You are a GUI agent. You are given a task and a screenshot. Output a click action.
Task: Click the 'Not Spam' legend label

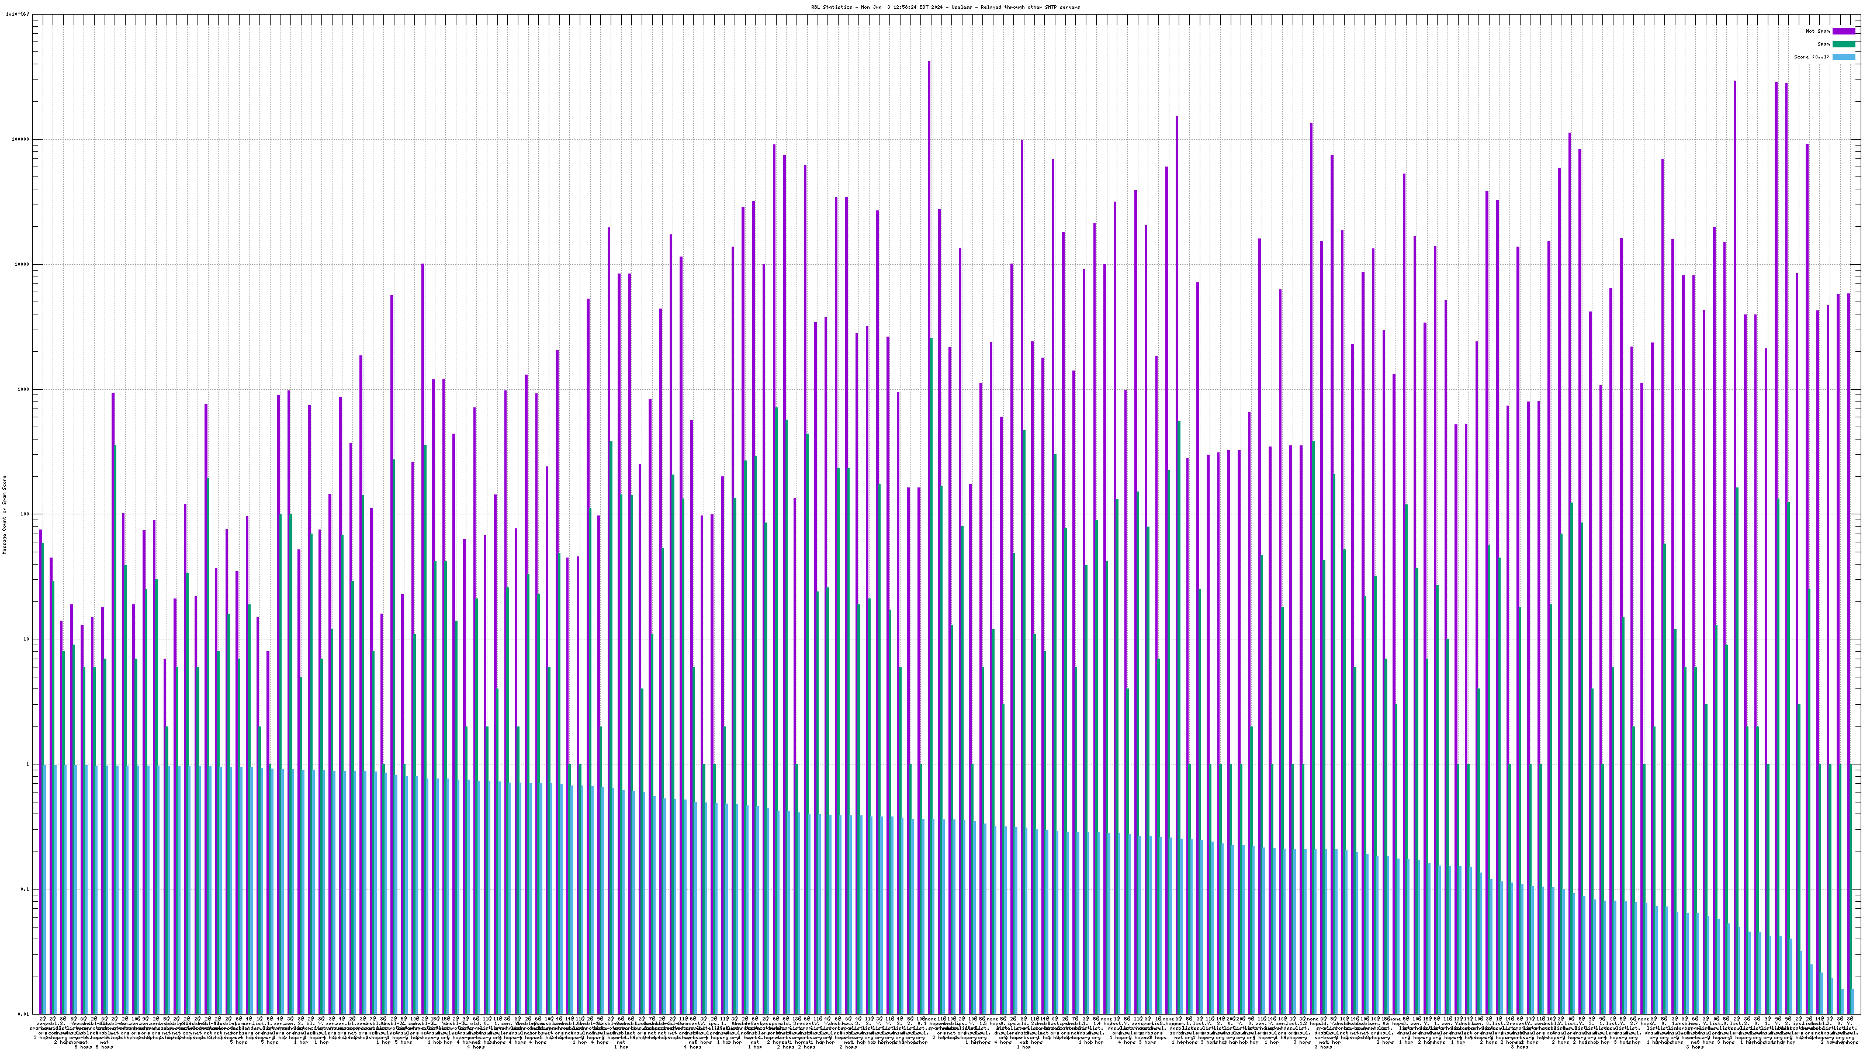1818,31
